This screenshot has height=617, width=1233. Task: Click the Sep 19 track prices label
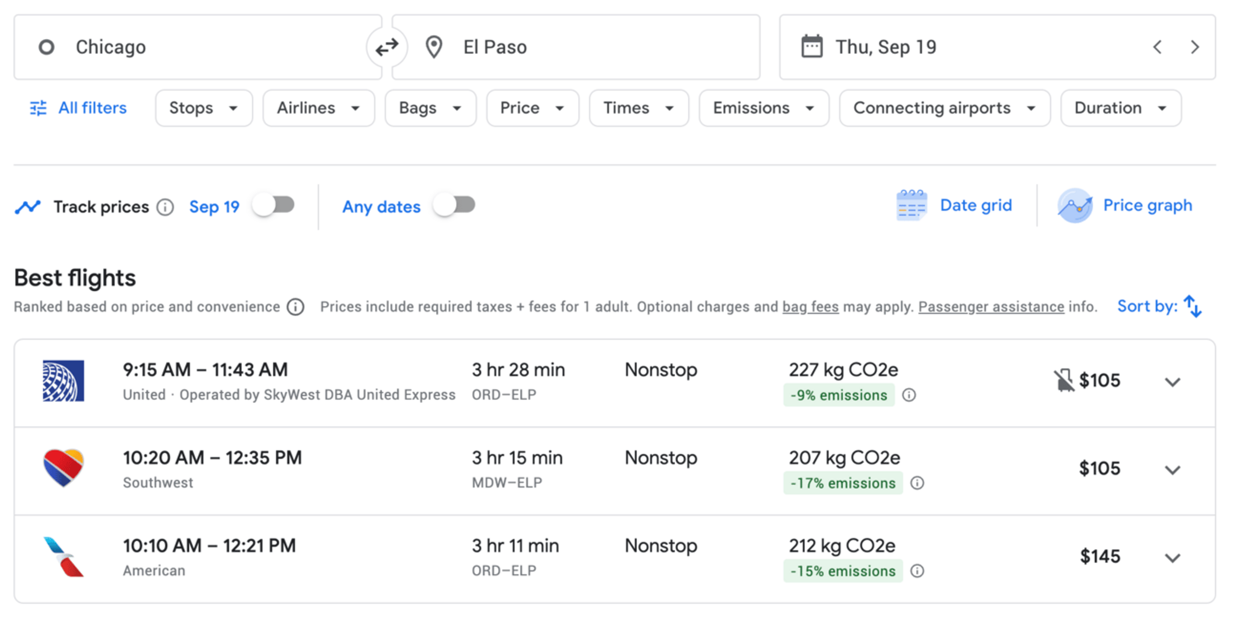[214, 207]
